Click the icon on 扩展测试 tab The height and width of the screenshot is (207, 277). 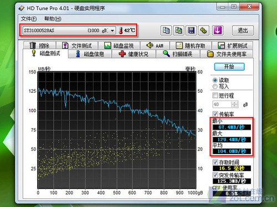(x=221, y=45)
